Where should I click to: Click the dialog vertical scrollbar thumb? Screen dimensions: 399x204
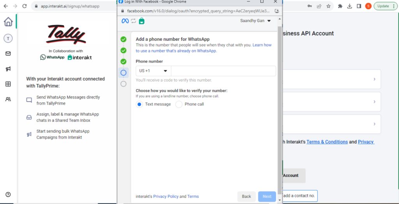click(280, 109)
